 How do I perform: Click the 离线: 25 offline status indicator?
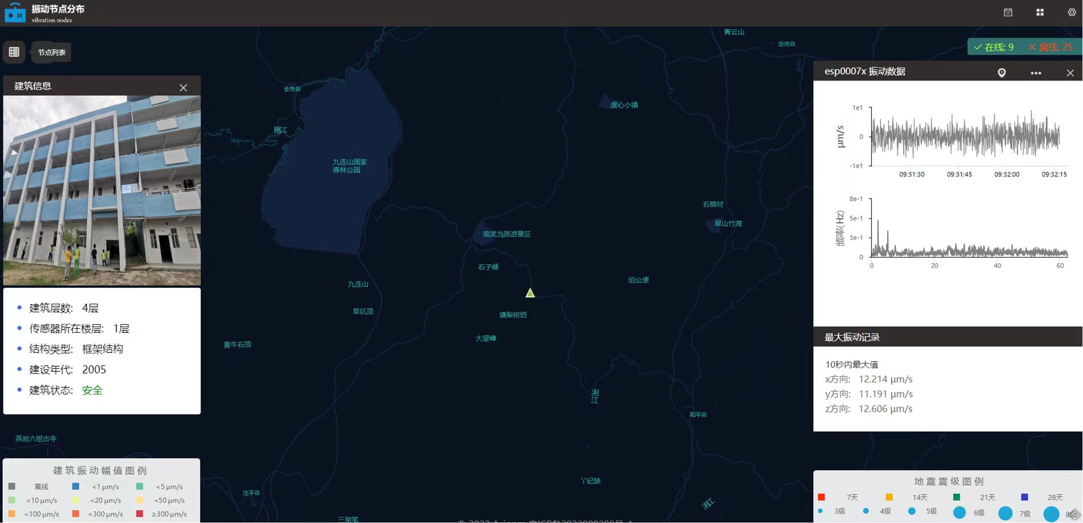tap(1050, 47)
